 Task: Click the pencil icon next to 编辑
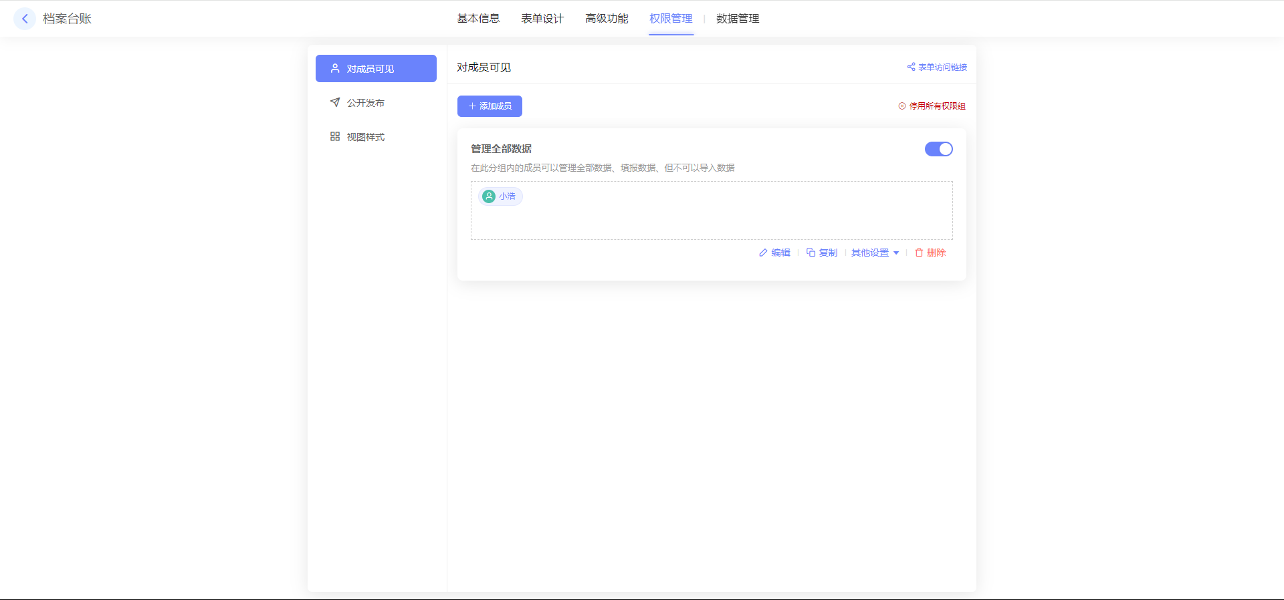point(763,253)
